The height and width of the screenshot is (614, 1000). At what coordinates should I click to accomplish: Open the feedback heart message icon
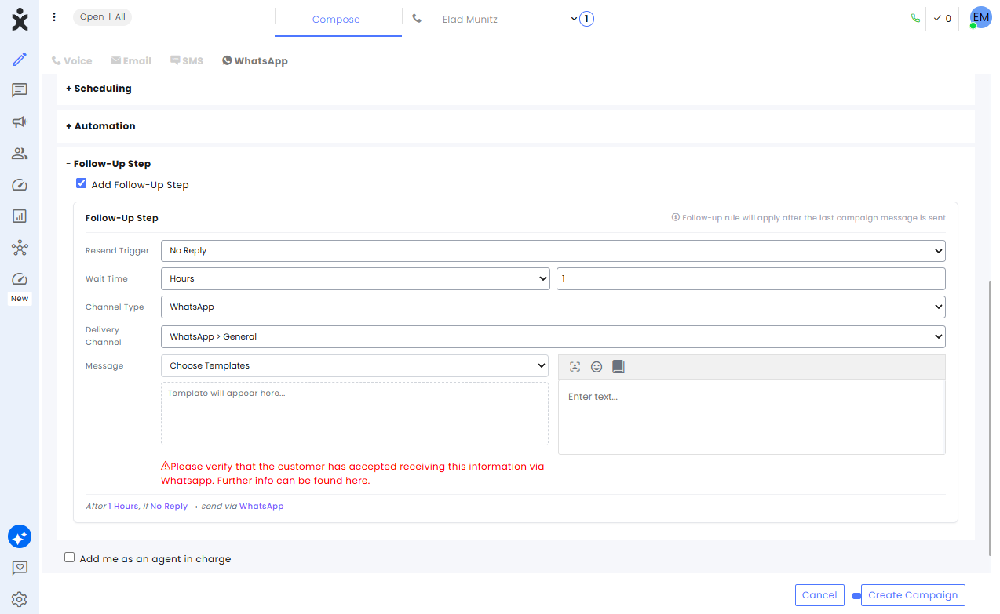point(20,568)
